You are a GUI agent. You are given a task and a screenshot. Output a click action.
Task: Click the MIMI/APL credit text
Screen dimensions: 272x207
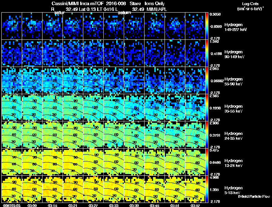[x=157, y=9]
